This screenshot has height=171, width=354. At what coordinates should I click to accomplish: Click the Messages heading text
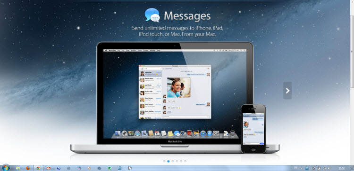point(187,16)
